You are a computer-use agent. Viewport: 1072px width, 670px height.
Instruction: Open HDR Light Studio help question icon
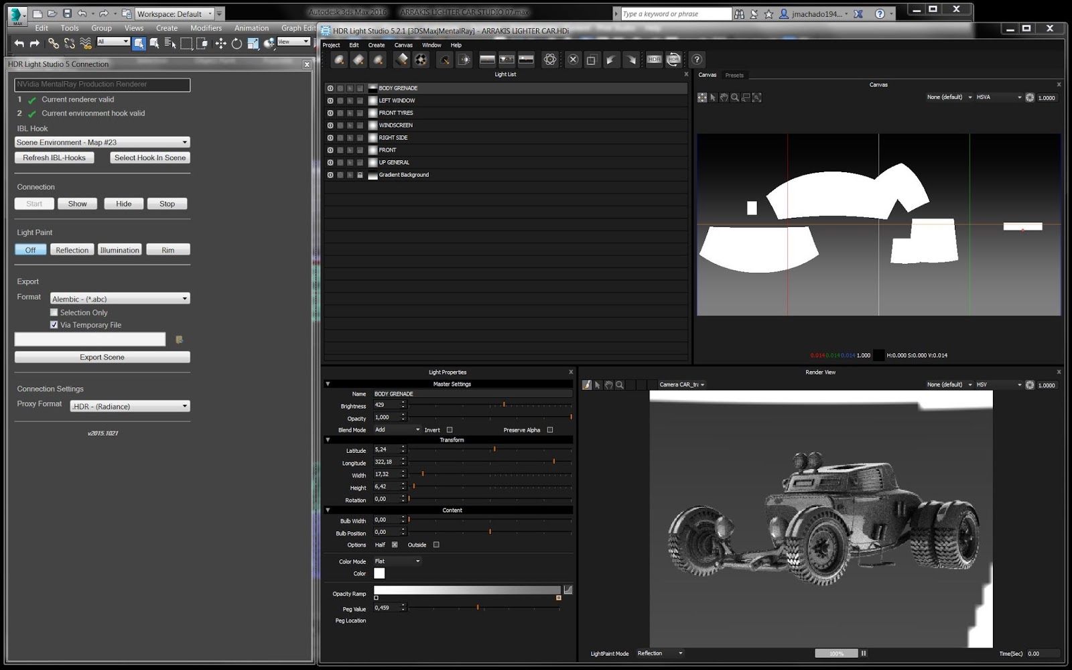coord(697,60)
